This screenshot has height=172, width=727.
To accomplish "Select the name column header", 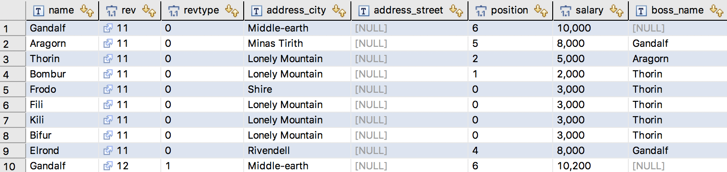I will 63,10.
